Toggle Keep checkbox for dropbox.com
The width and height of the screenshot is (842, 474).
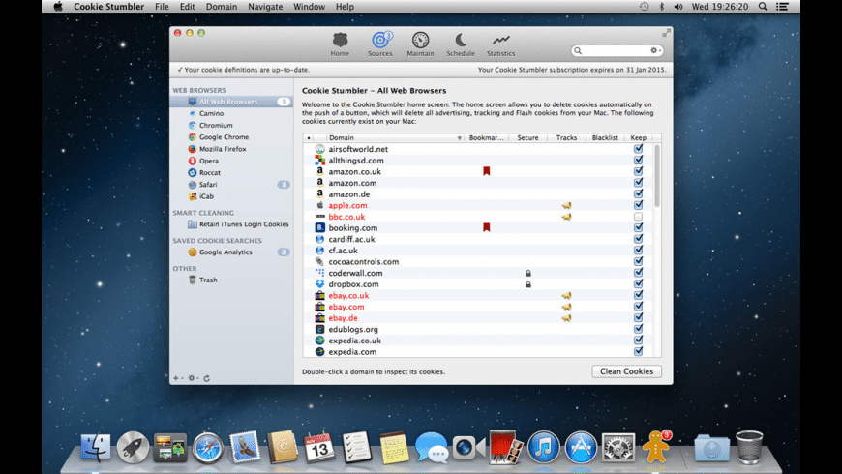pos(638,284)
